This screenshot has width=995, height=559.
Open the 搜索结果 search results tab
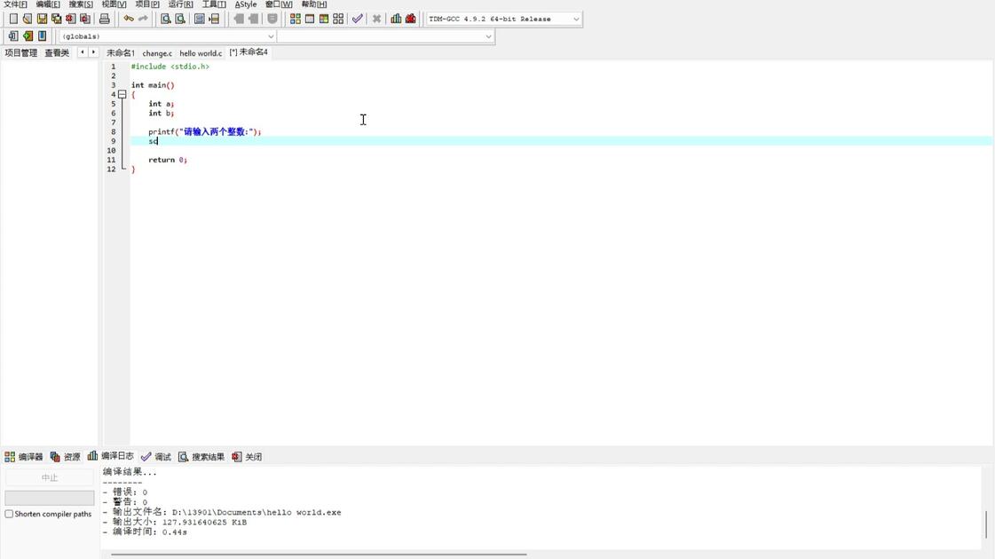(x=201, y=457)
